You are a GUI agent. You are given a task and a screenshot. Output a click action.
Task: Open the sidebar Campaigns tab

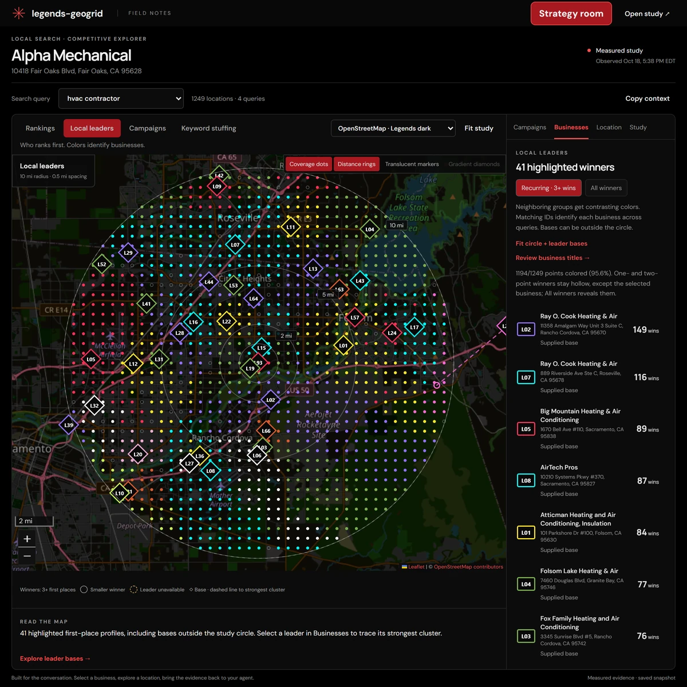click(530, 127)
